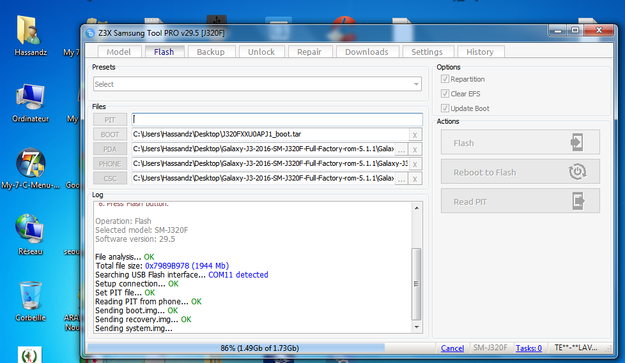Clear the CSC file path with X

tap(415, 179)
